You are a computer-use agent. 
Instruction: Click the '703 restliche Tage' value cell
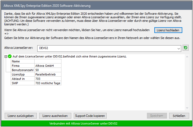click(x=48, y=83)
